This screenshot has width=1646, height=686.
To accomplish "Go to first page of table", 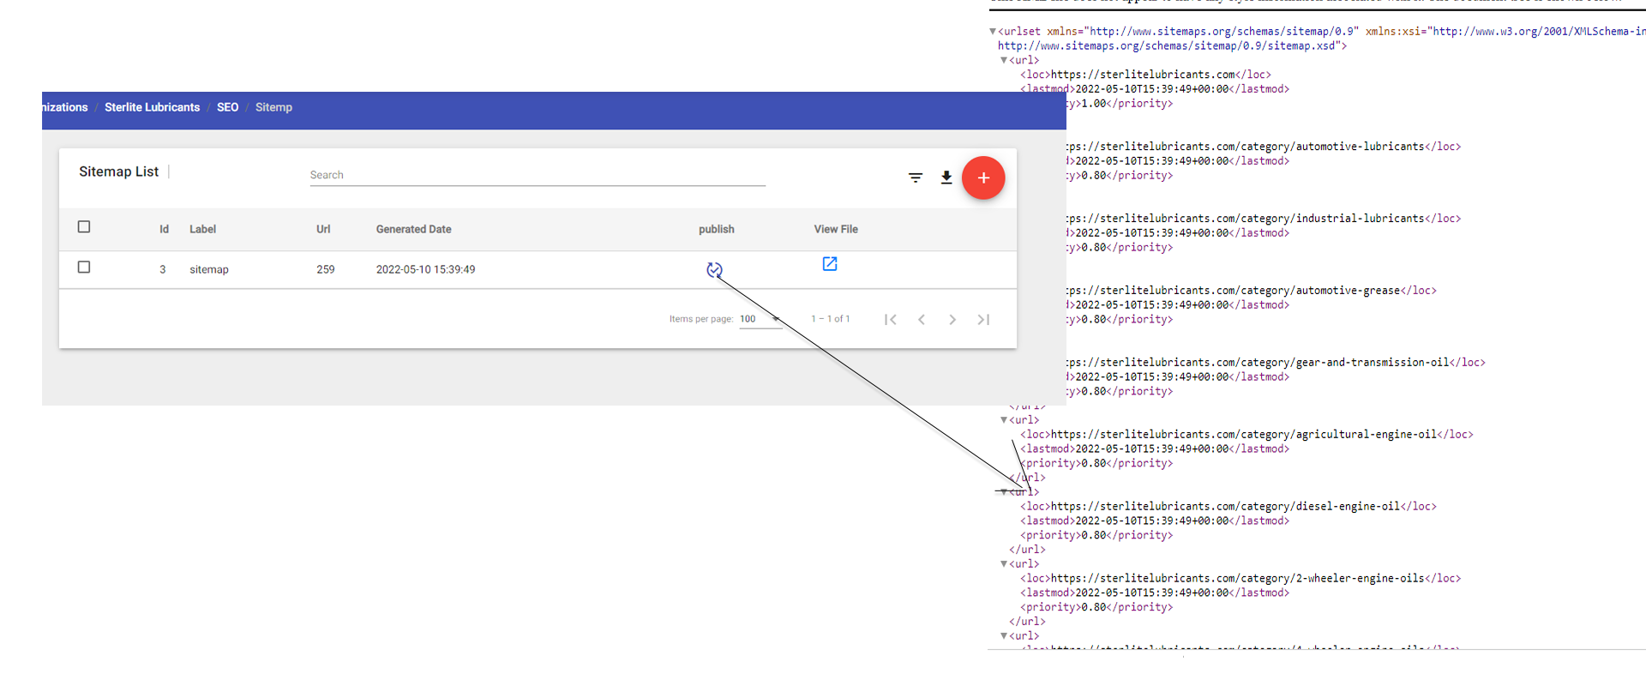I will pyautogui.click(x=891, y=319).
